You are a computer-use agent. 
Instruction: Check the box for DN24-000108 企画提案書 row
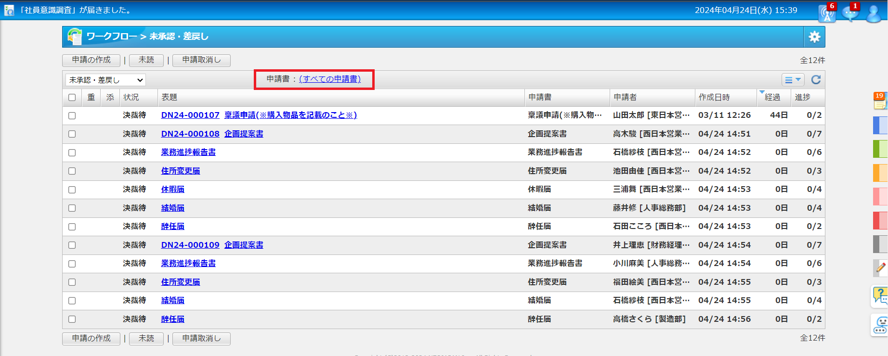[x=72, y=134]
